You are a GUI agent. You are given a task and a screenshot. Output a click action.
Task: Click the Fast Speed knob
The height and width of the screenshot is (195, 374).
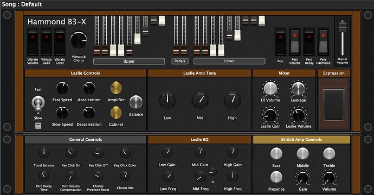coord(62,88)
